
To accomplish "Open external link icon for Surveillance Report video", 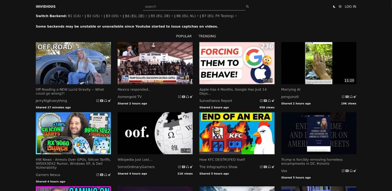I will coord(261,101).
